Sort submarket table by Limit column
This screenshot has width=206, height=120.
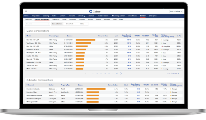click(x=126, y=85)
